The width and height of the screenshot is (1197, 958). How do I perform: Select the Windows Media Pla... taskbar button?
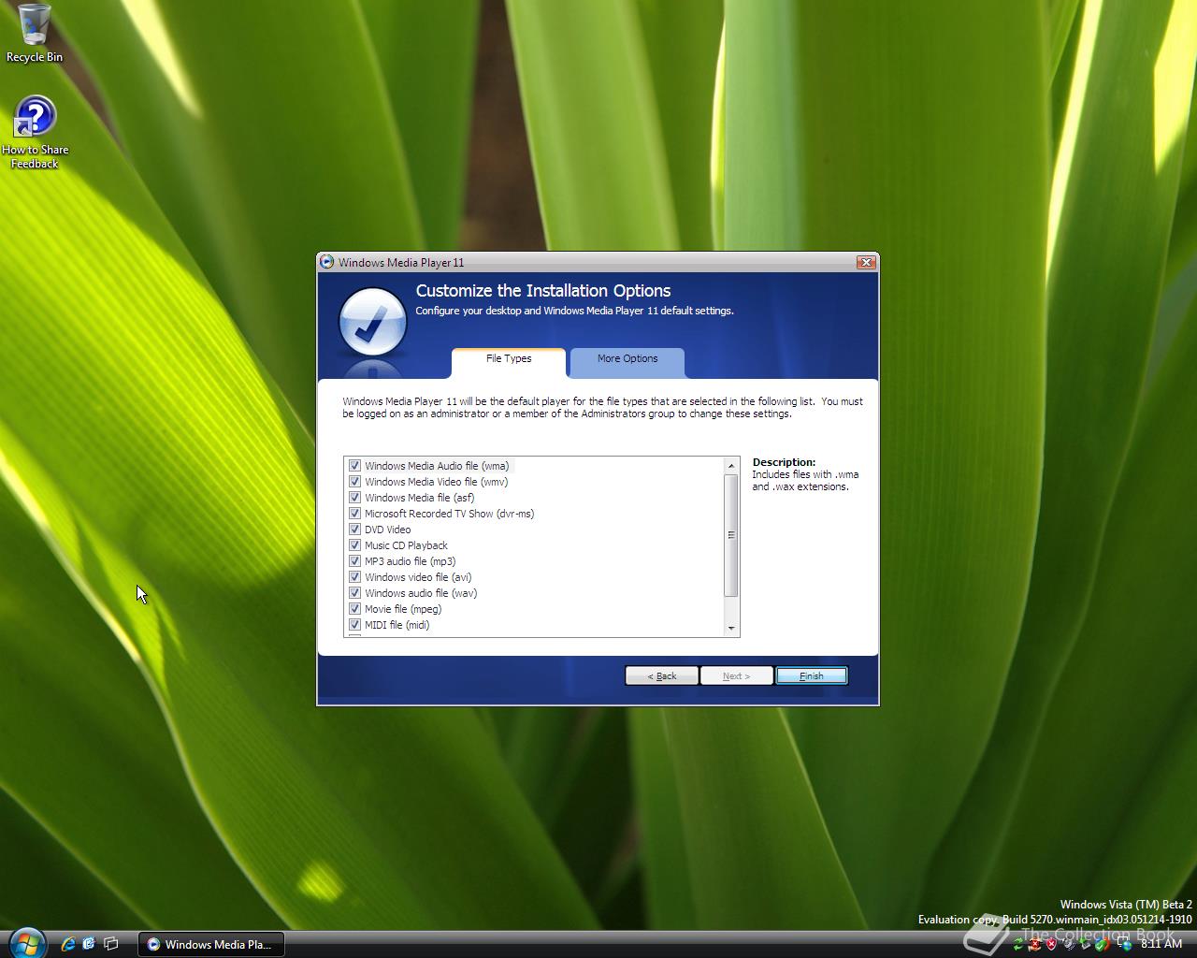coord(211,944)
